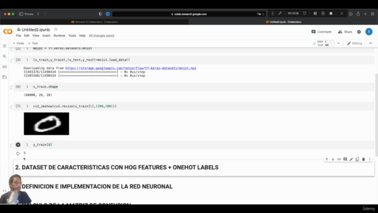Open the code snippets panel

(4, 191)
